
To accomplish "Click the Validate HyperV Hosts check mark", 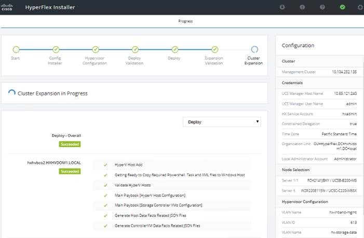I will point(105,185).
